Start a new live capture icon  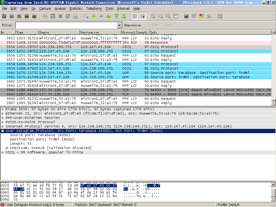(19, 16)
